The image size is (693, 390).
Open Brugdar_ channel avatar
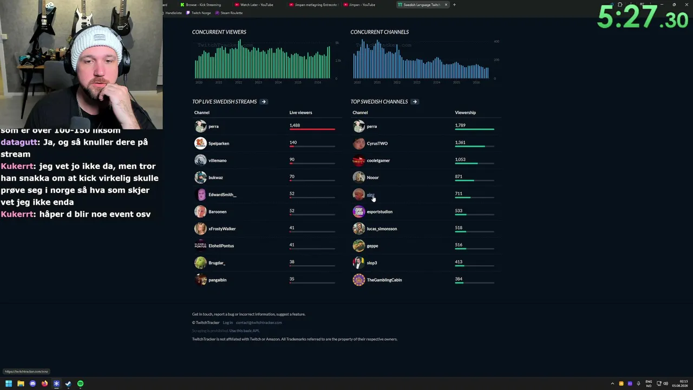point(200,263)
